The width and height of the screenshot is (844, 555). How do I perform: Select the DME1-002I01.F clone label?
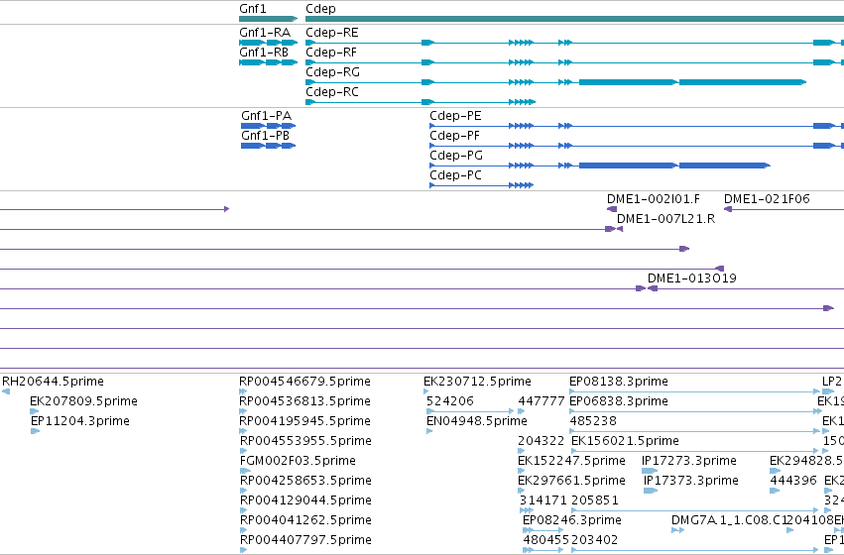coord(654,199)
